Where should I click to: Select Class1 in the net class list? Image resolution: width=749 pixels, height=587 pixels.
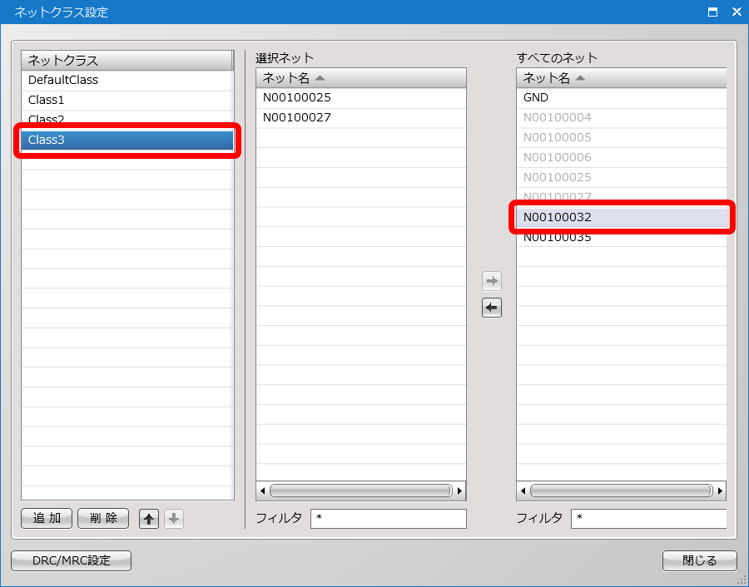47,100
